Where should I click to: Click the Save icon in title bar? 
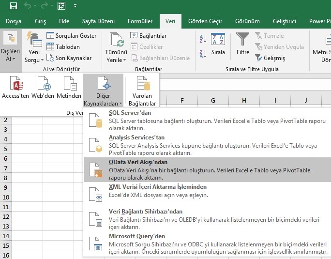[13, 6]
